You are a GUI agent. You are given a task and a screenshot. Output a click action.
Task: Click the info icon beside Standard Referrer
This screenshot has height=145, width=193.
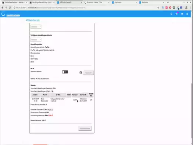pos(81,72)
